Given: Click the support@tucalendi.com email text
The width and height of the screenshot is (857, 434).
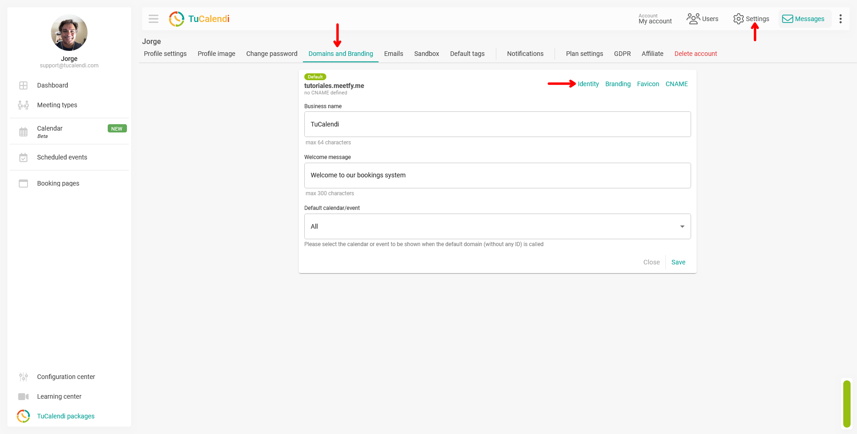Looking at the screenshot, I should point(69,66).
